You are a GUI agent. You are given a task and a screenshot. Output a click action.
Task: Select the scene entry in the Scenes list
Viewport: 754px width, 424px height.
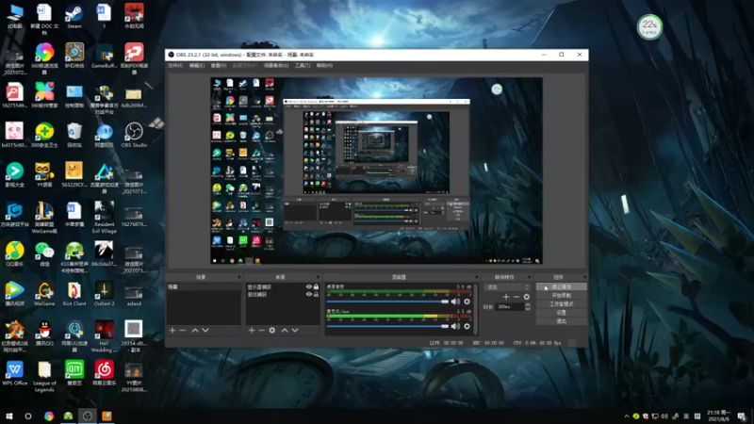click(x=204, y=287)
